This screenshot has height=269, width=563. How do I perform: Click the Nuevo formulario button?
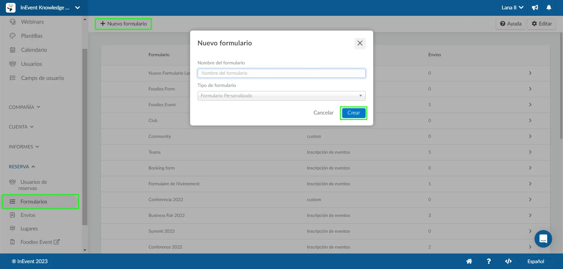click(123, 24)
